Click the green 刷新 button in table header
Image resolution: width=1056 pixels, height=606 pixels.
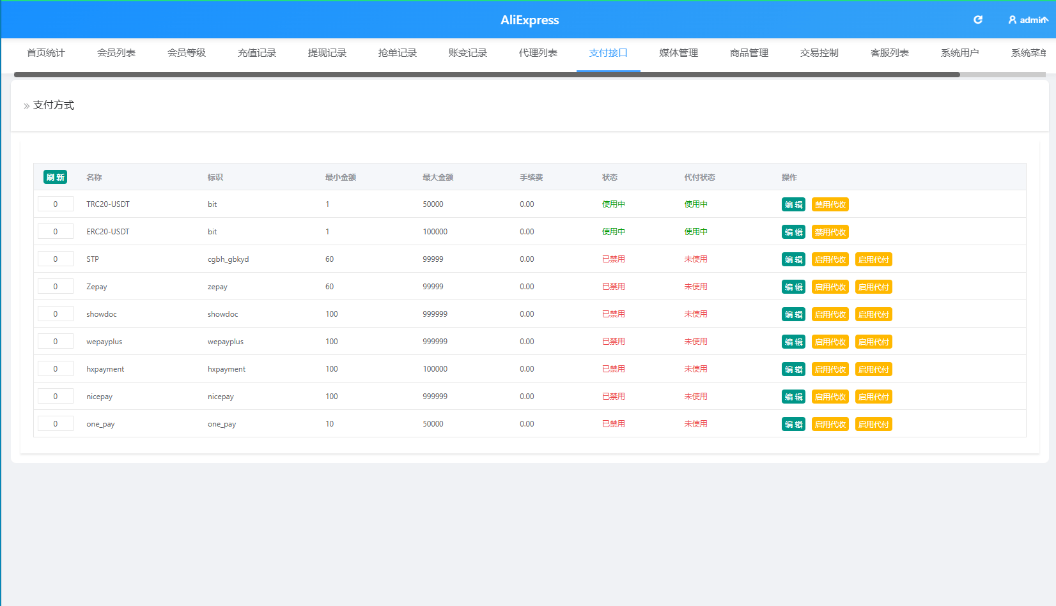[56, 177]
